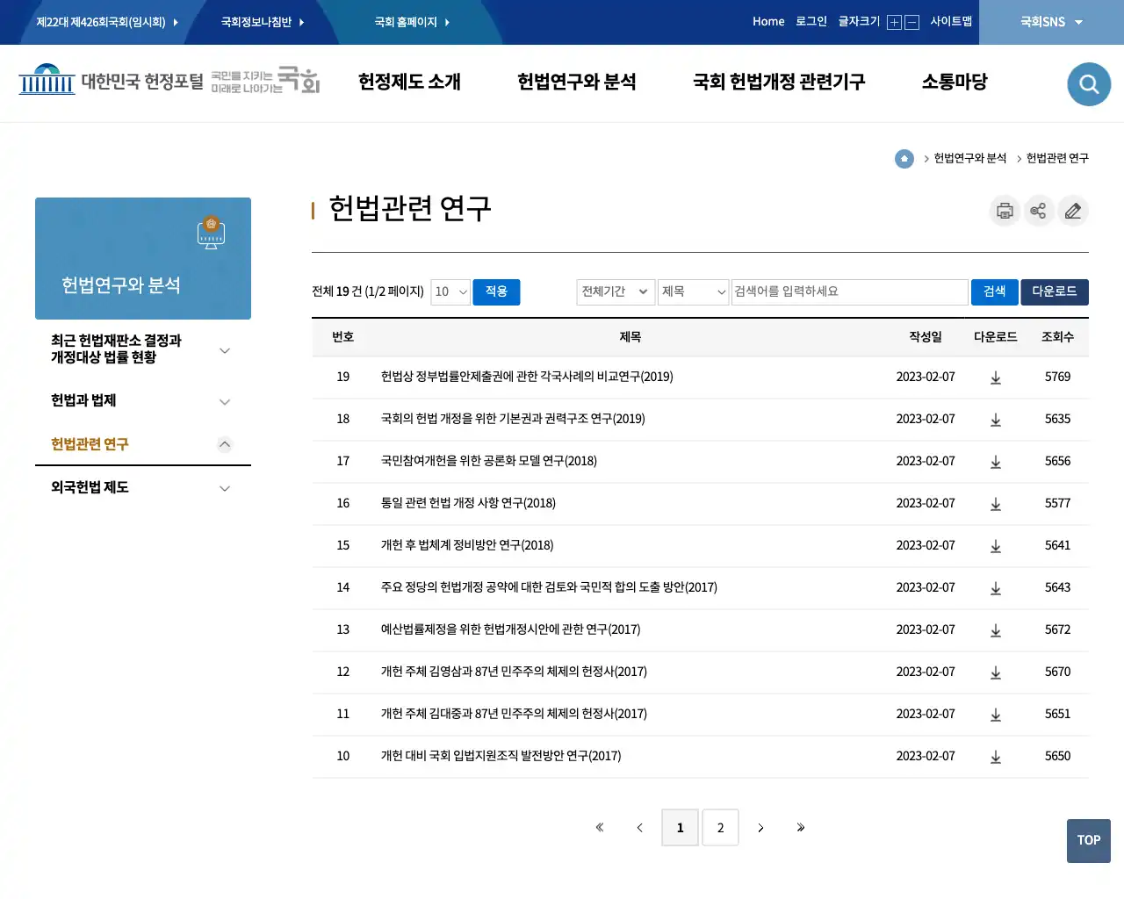
Task: Download file for row 16
Action: click(996, 504)
